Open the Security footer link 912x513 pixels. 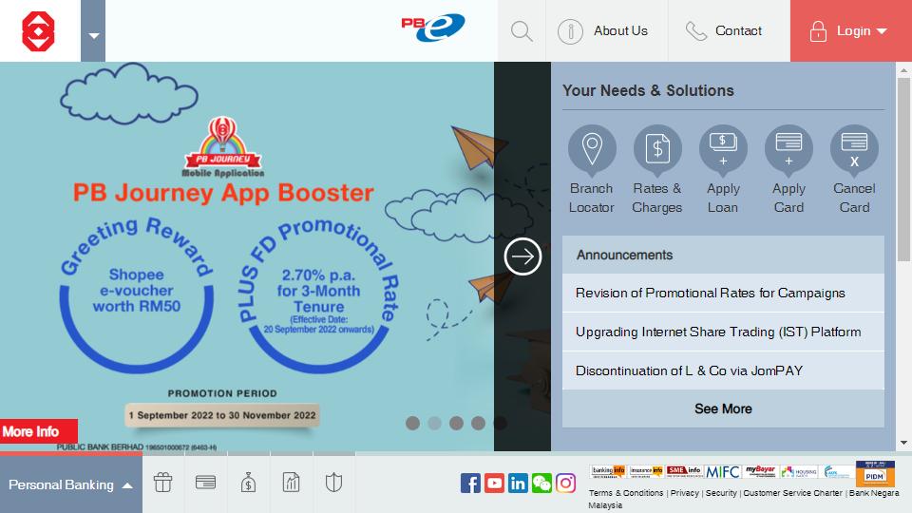[x=721, y=493]
